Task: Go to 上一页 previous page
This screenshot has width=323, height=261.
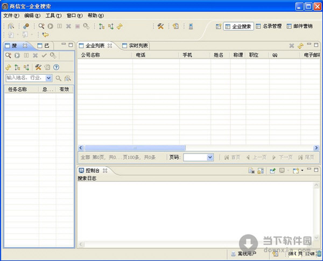Action: pos(256,157)
